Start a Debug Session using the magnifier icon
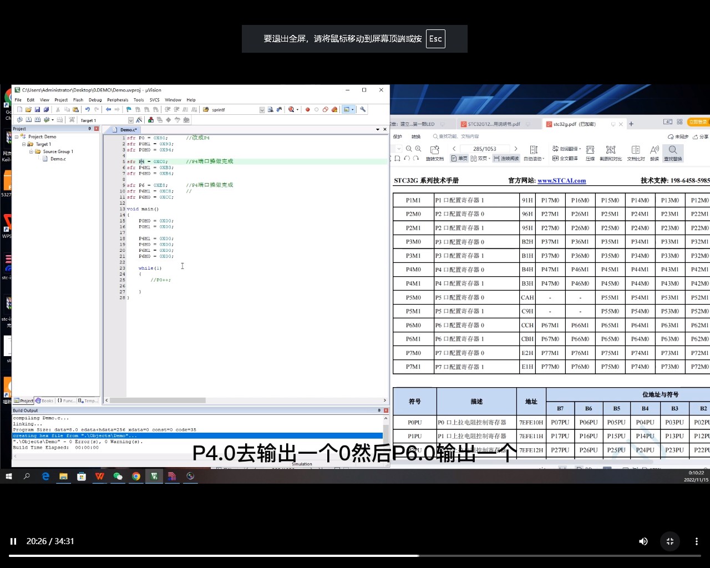Viewport: 710px width, 568px height. [291, 110]
